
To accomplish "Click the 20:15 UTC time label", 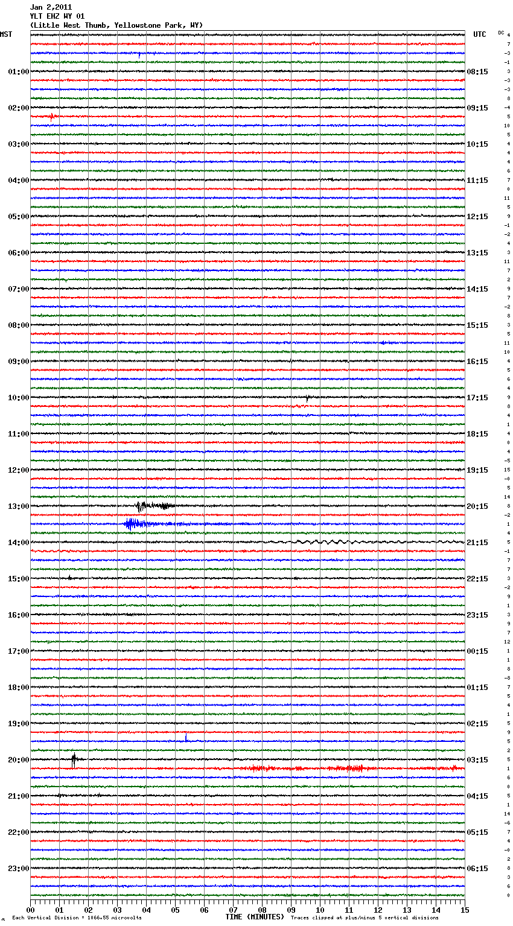I will (x=477, y=506).
